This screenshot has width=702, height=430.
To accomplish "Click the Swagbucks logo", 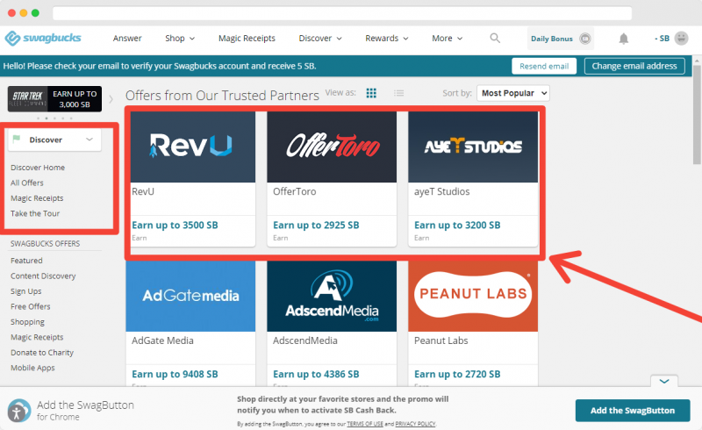I will (43, 38).
